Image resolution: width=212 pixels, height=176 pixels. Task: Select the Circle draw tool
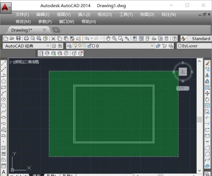point(4,100)
